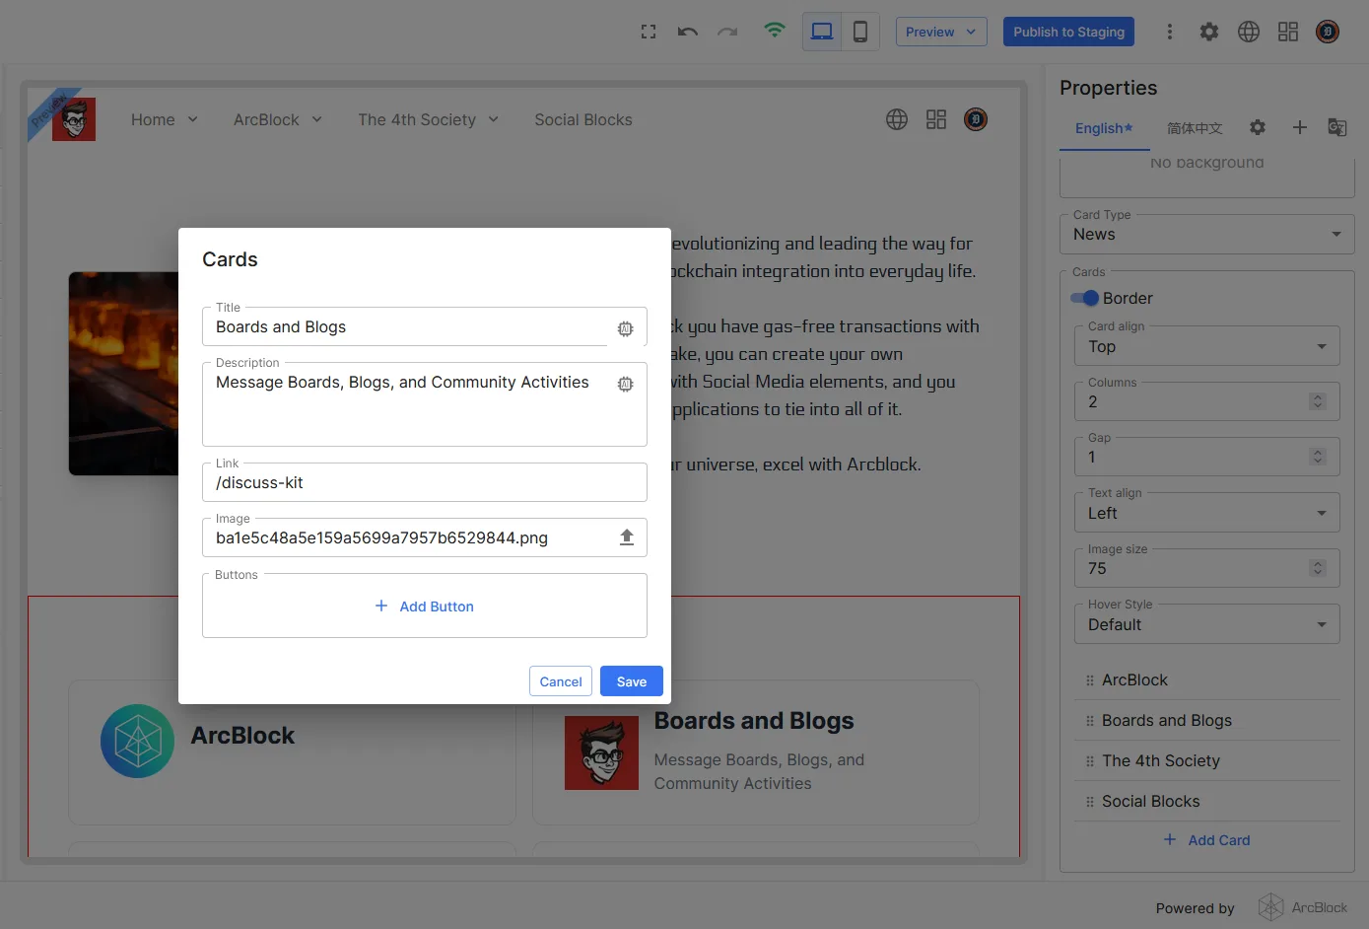Open the Preview dropdown
Screen dimensions: 1369x929
[x=941, y=32]
